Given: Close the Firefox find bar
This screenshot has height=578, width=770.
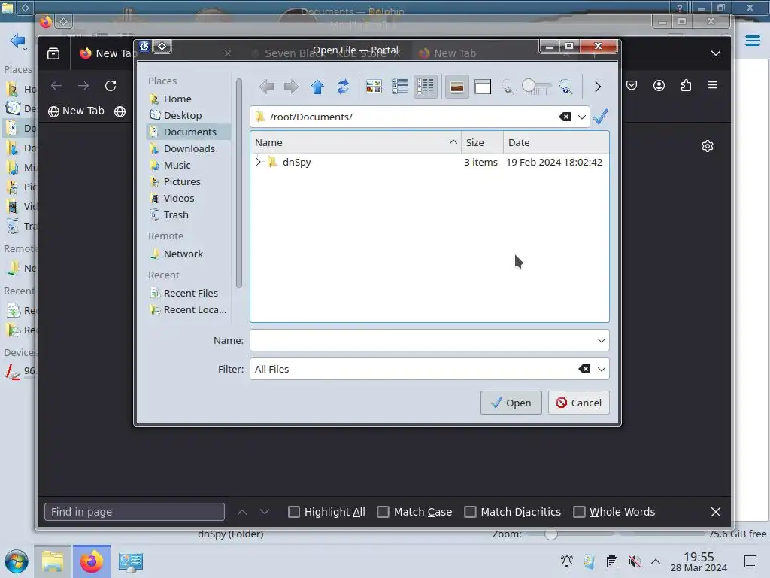Looking at the screenshot, I should (x=716, y=512).
